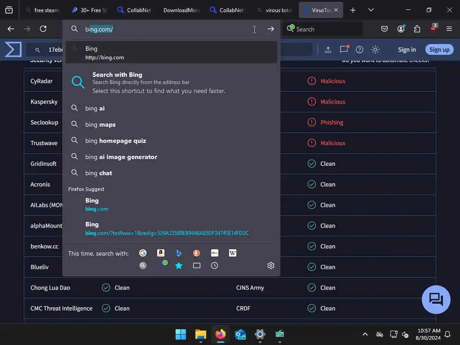Click the VirusTotal Sign in link

click(x=407, y=49)
